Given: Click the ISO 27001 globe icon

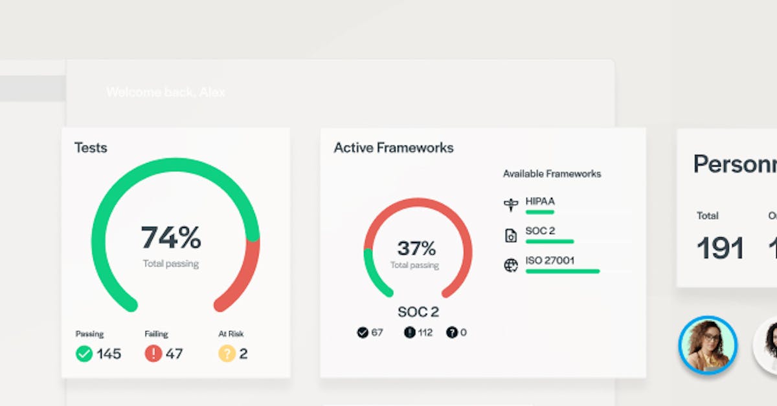Looking at the screenshot, I should tap(511, 264).
